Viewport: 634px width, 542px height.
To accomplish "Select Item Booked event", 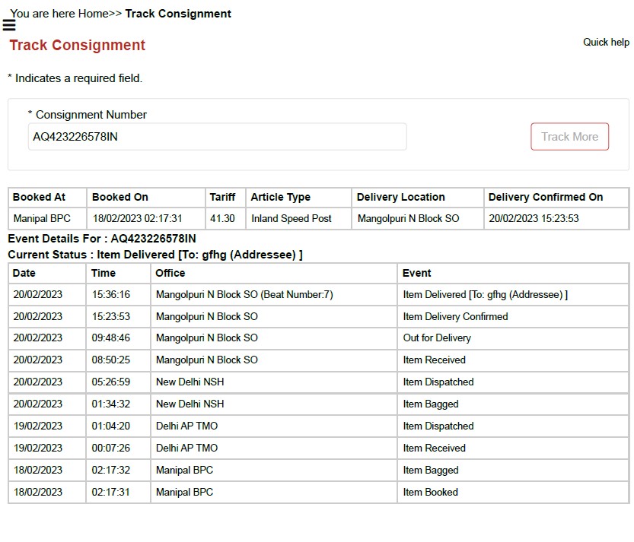I will (x=430, y=492).
